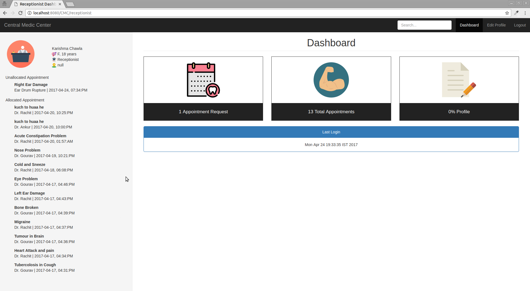Go to Edit Profile in navbar
The width and height of the screenshot is (530, 291).
point(496,25)
